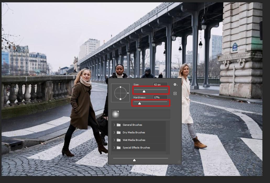Click the brush Size slider handle
Image resolution: width=270 pixels, height=183 pixels.
click(x=144, y=92)
